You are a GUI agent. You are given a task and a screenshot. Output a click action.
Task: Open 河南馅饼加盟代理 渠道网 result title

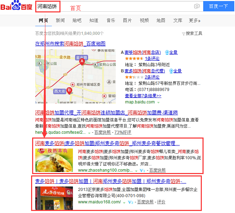(106, 113)
